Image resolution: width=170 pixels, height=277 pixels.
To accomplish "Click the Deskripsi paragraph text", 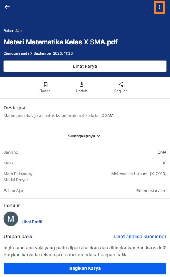I will (x=59, y=115).
